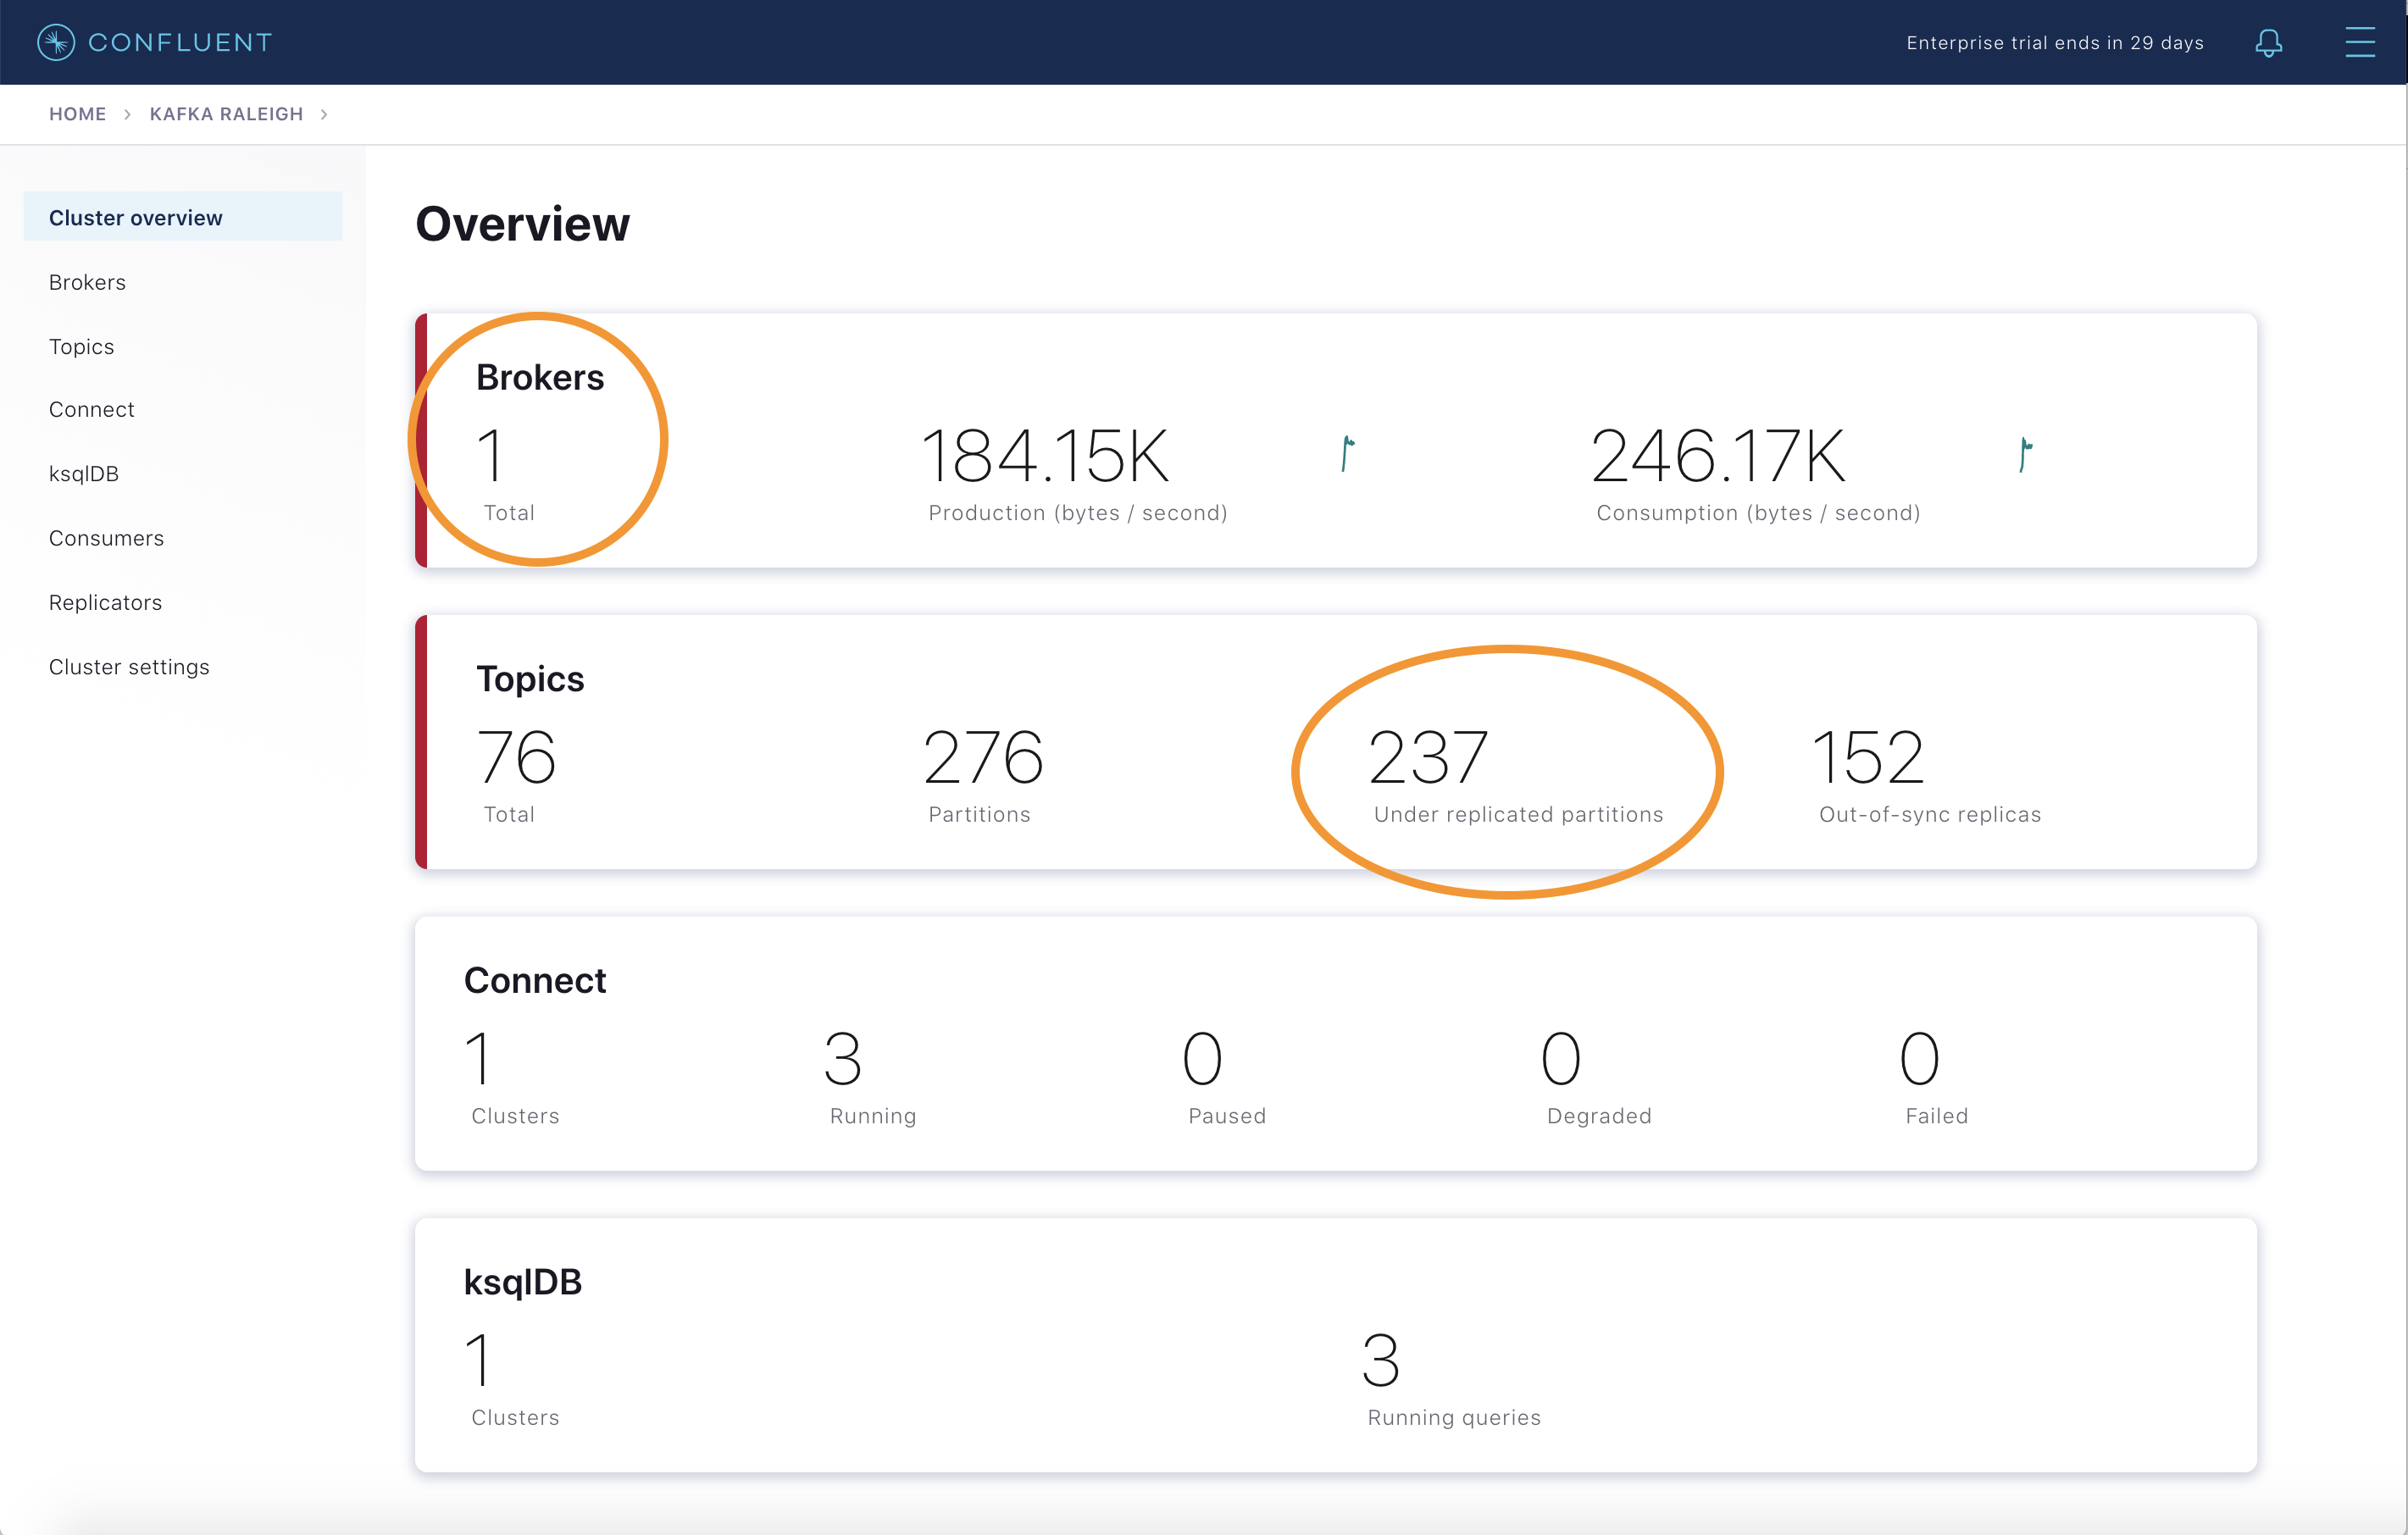This screenshot has width=2408, height=1535.
Task: Open Brokers in sidebar
Action: click(x=87, y=282)
